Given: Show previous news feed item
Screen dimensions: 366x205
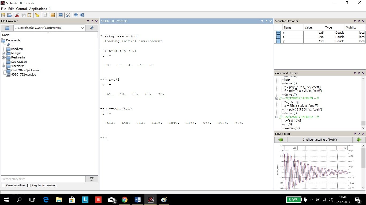Looking at the screenshot, I should 281,140.
